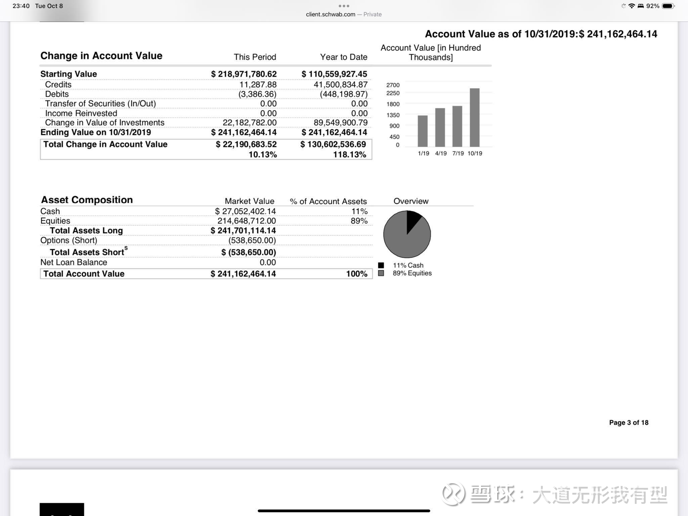Image resolution: width=688 pixels, height=516 pixels.
Task: Select the 118.13% year-to-date change
Action: 349,155
